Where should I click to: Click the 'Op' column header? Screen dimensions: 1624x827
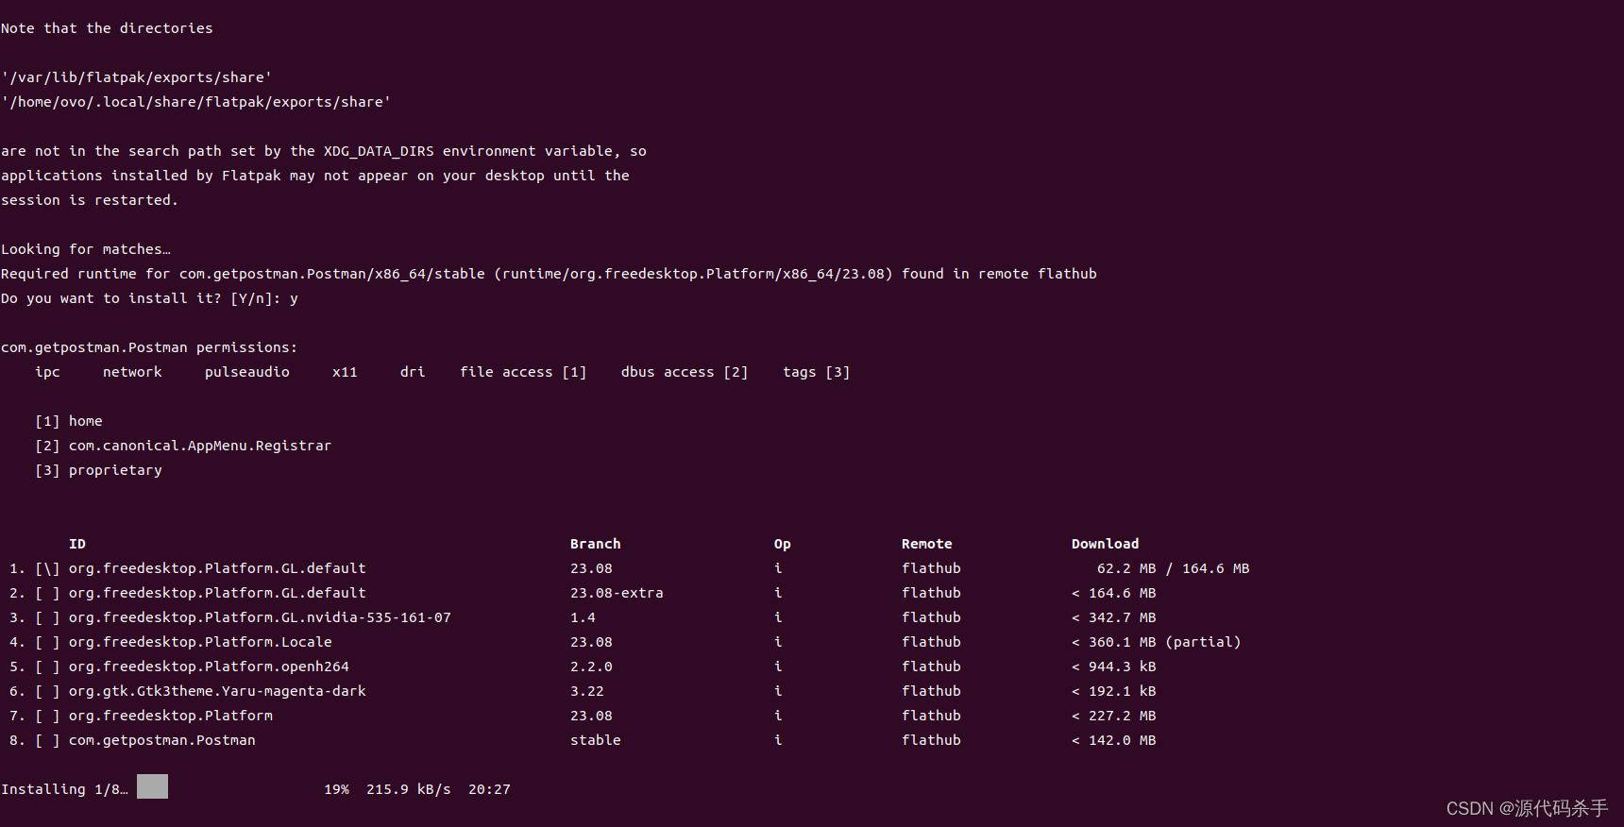[783, 544]
